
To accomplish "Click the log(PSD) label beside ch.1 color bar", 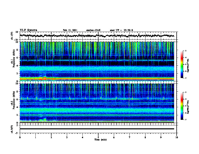I will click(188, 65).
